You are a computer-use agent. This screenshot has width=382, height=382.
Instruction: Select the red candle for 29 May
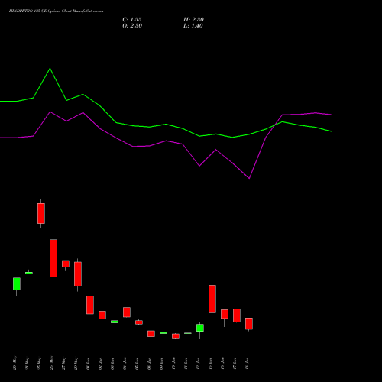point(78,274)
